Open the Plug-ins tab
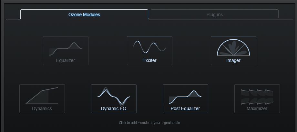The height and width of the screenshot is (132, 297). pyautogui.click(x=215, y=15)
